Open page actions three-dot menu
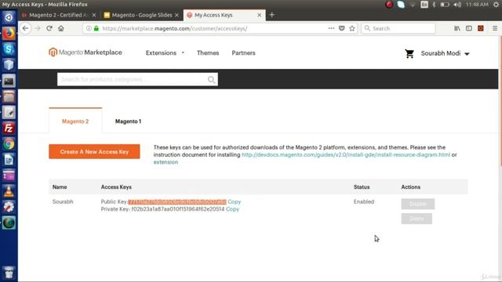502x282 pixels. point(331,28)
